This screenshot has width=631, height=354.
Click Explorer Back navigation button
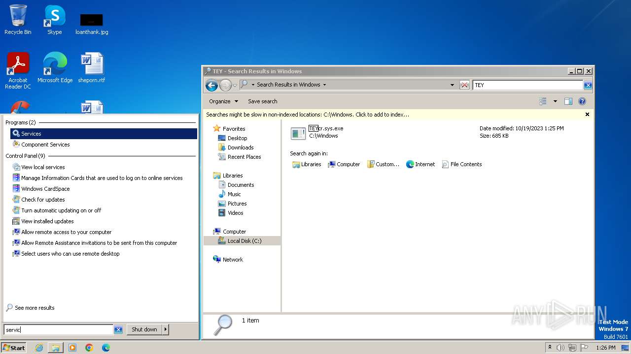(212, 85)
